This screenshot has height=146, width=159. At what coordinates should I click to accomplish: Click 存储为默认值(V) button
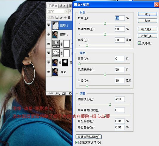pos(89,137)
